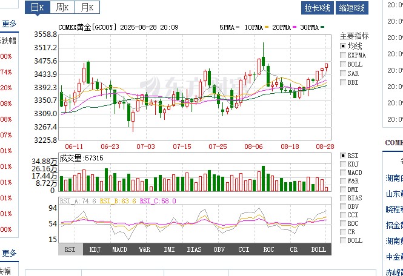403x276 pixels.
Task: Open the 月K chart tab
Action: pos(88,8)
